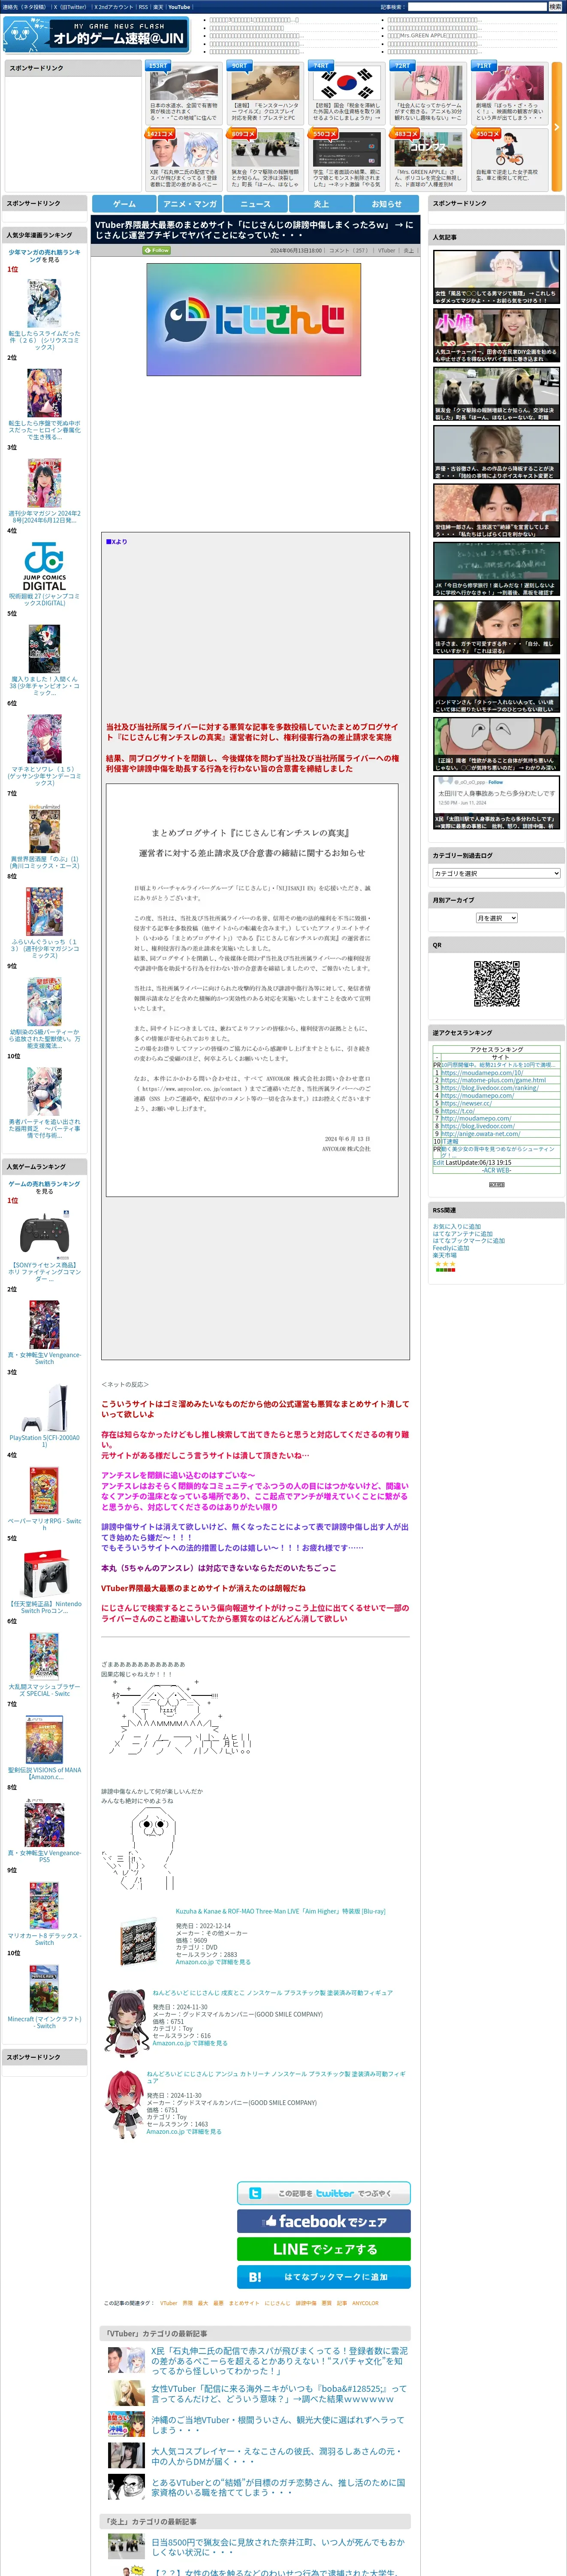
Task: Expand the 月を選択 monthly archive dropdown
Action: coord(496,918)
